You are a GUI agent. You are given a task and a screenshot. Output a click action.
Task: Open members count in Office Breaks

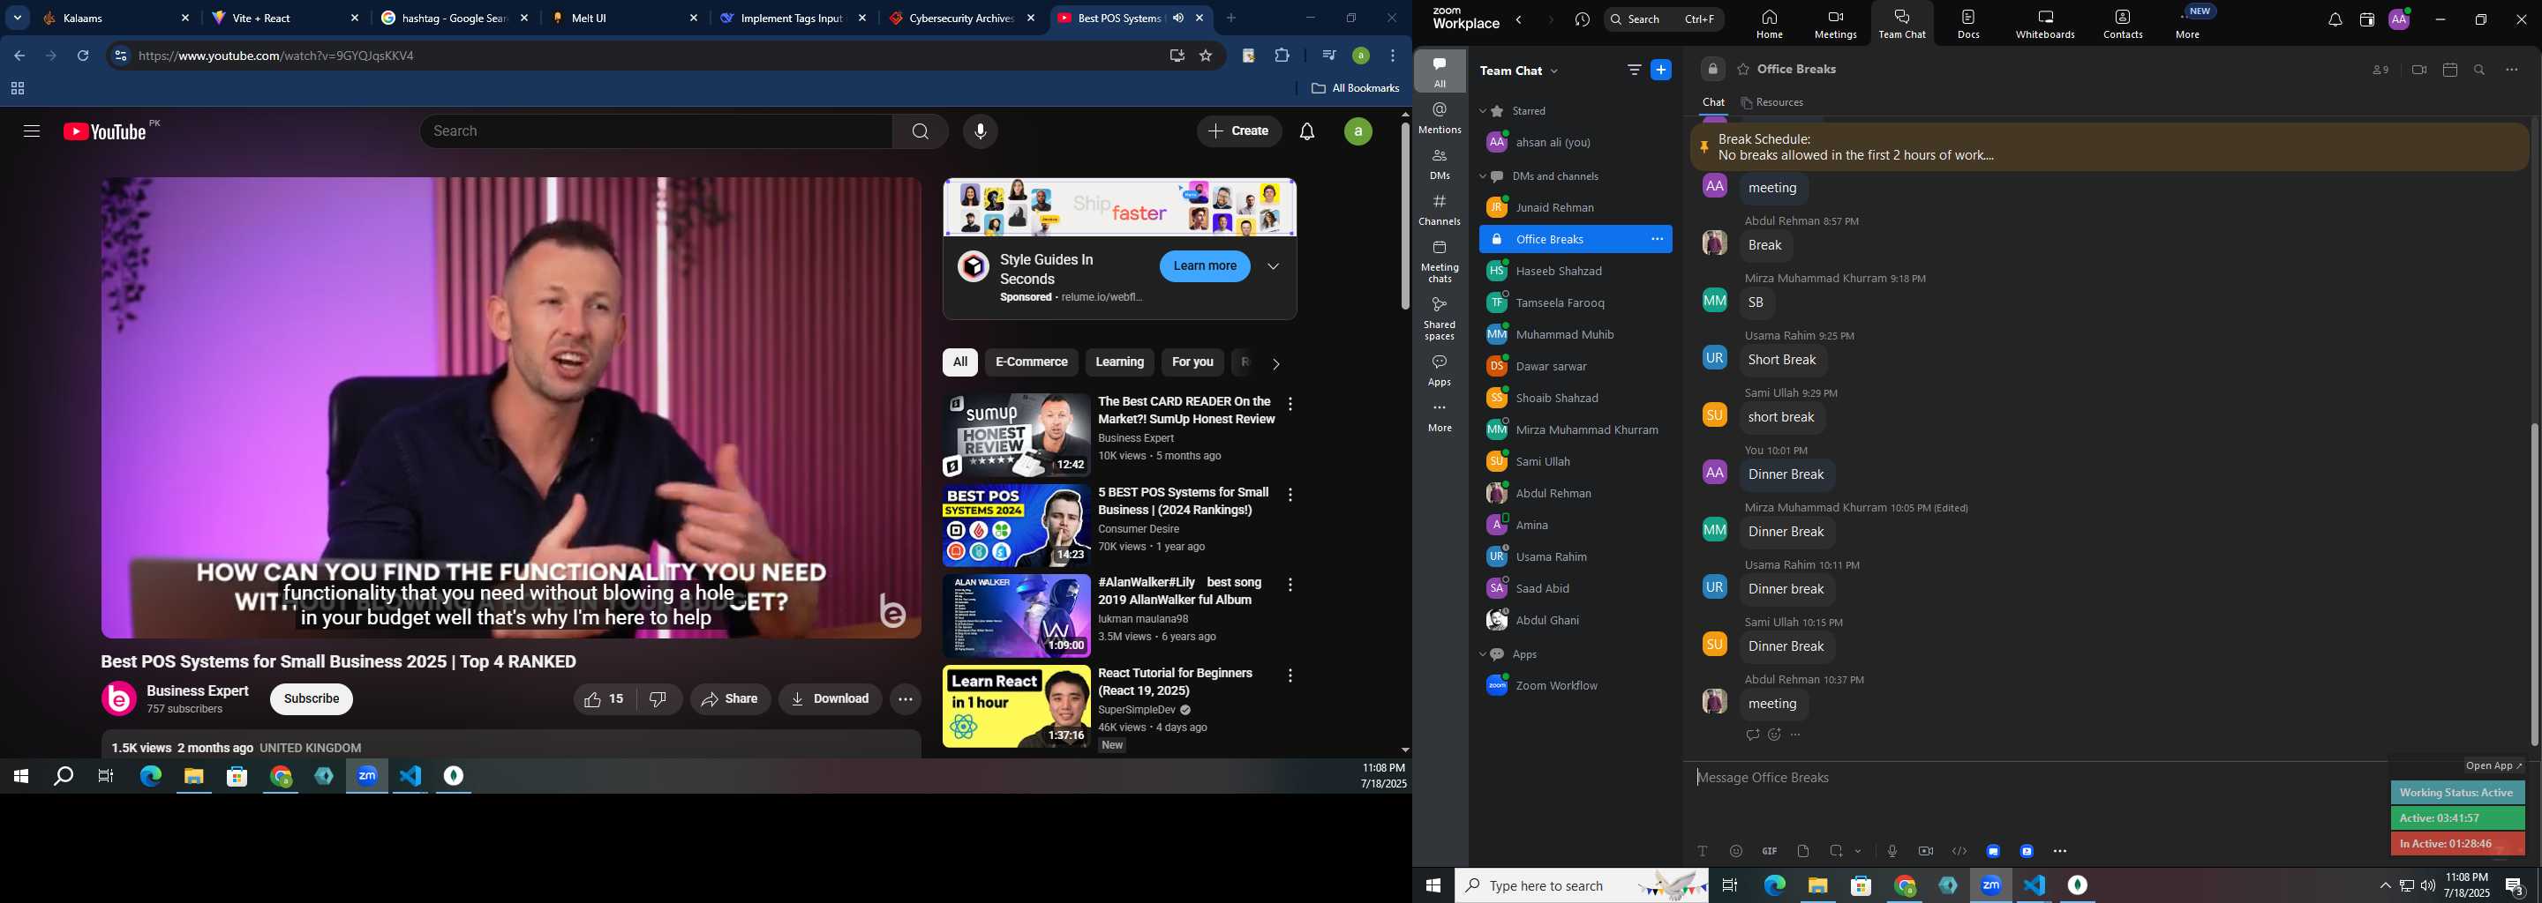pyautogui.click(x=2380, y=70)
